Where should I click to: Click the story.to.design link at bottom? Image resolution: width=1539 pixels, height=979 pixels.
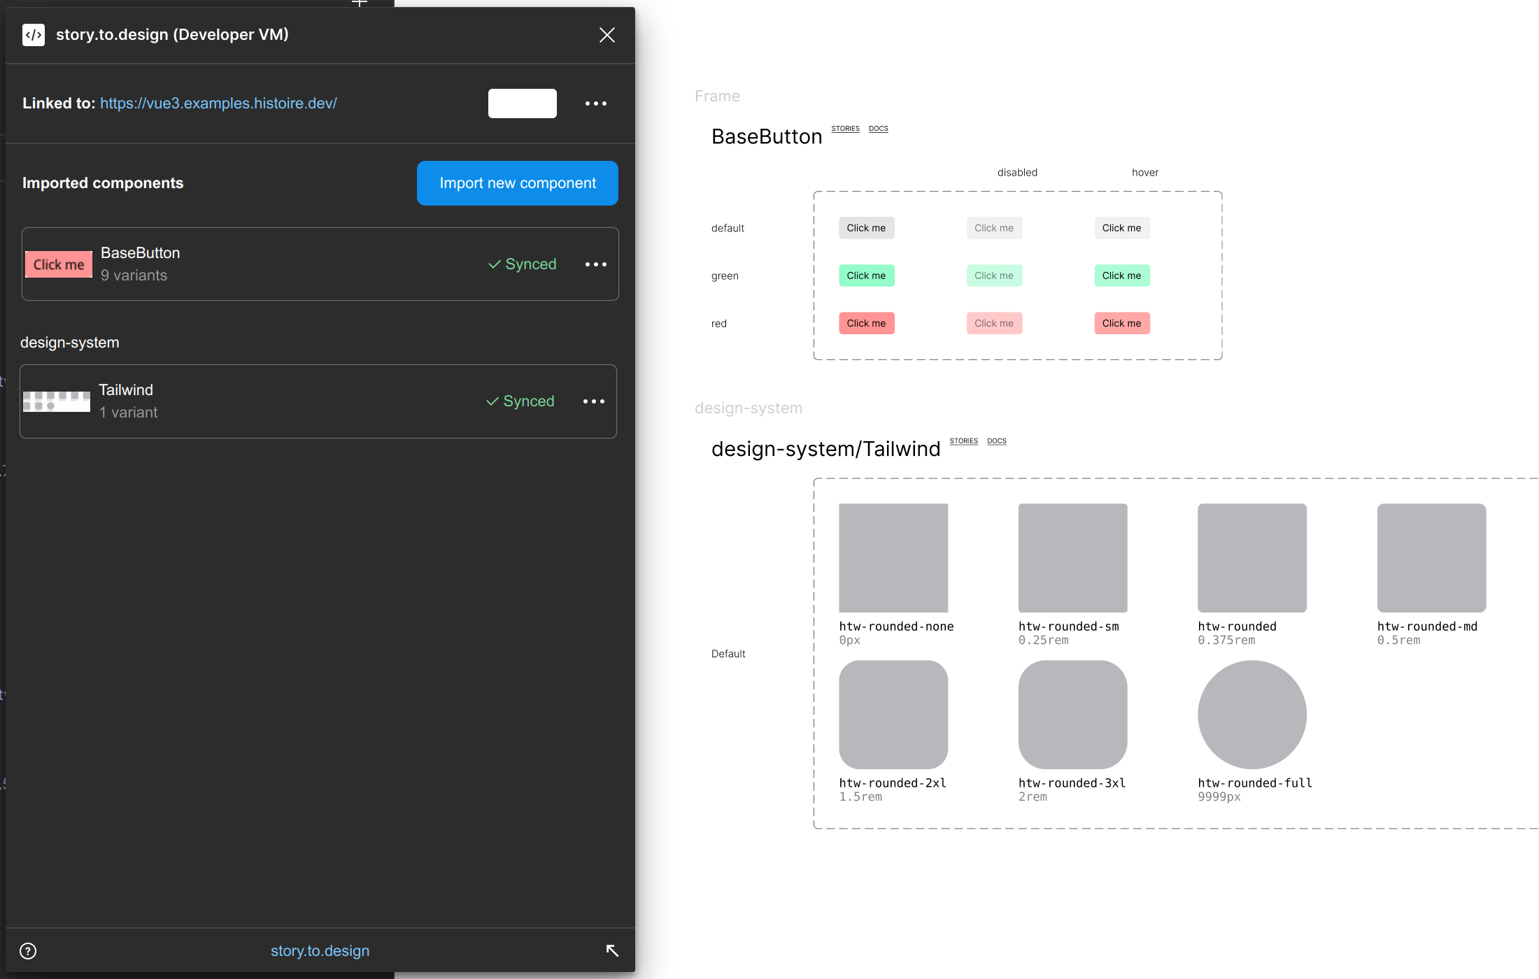320,950
